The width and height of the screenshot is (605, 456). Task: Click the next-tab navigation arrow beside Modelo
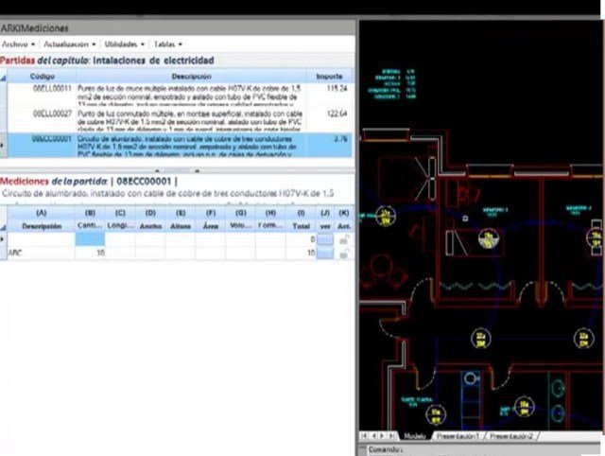(x=382, y=436)
